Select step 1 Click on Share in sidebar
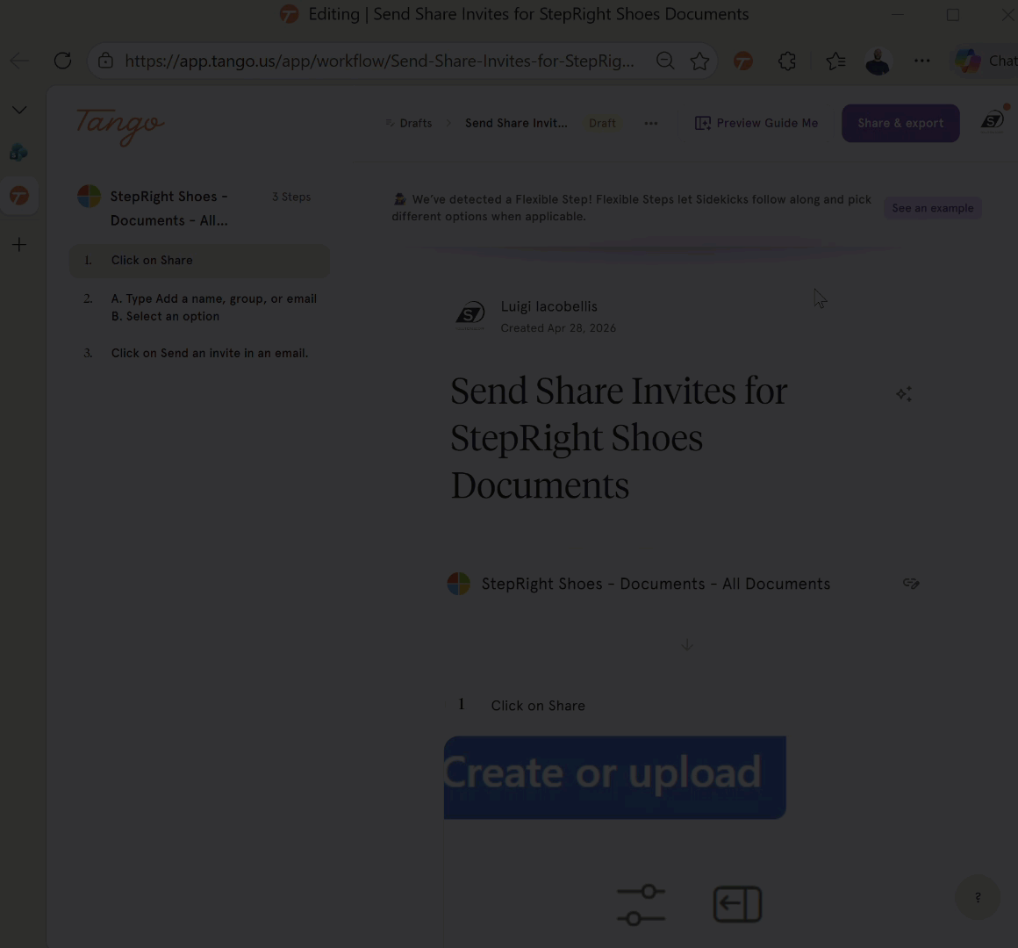The height and width of the screenshot is (948, 1018). coord(200,261)
